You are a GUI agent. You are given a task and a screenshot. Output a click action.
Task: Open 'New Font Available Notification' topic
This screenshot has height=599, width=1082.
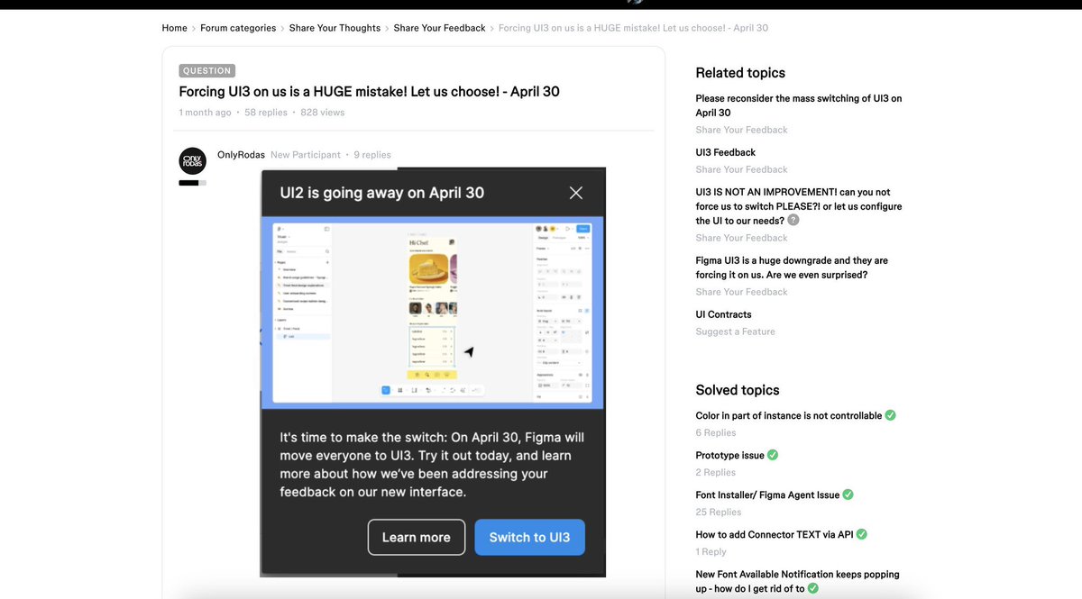(798, 581)
